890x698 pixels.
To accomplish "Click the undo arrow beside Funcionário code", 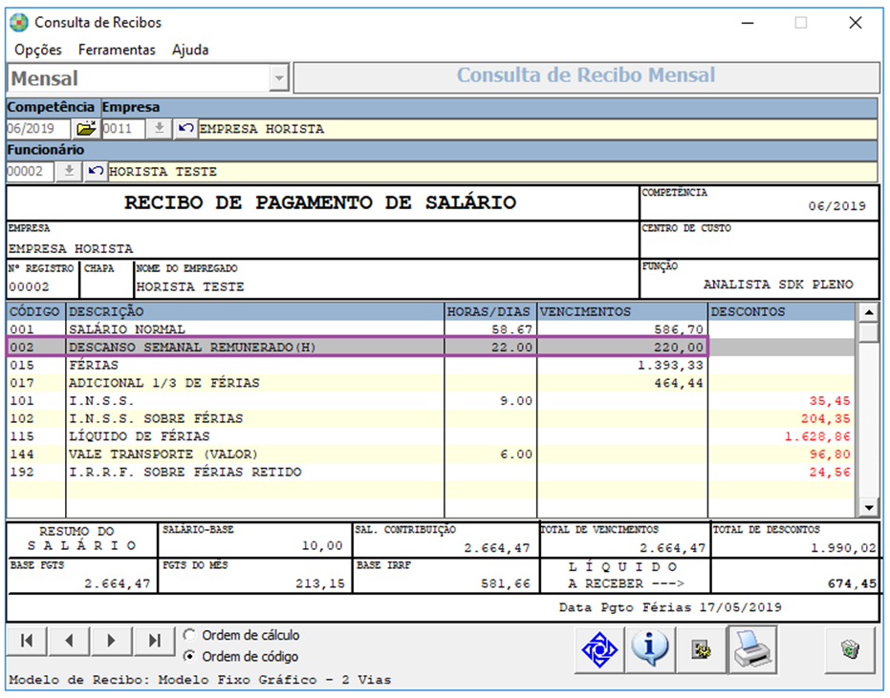I will coord(96,172).
